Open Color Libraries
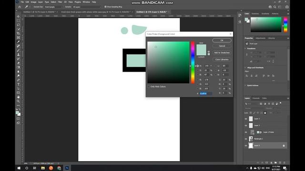Viewport: 305px width, 171px height. click(x=222, y=59)
